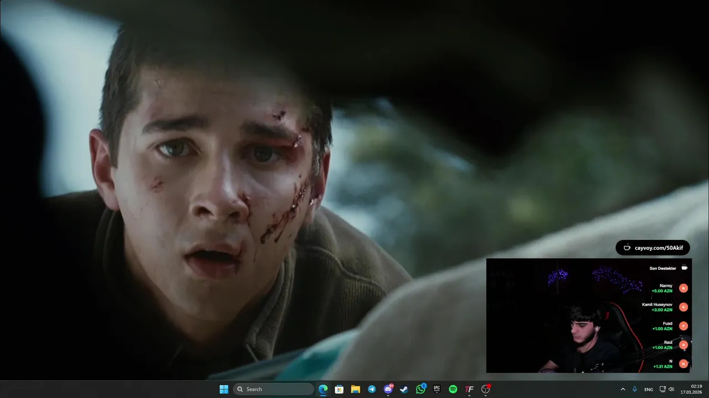Click the cup icon beside Son Dəstəklər
This screenshot has height=398, width=709.
click(x=684, y=268)
